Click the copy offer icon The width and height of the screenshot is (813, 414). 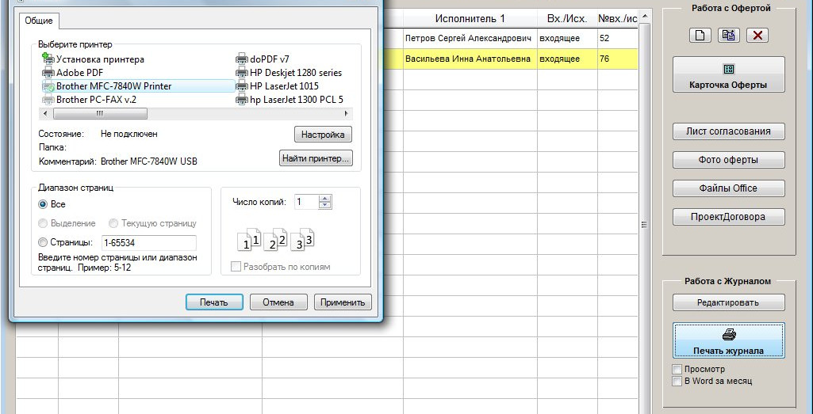728,35
